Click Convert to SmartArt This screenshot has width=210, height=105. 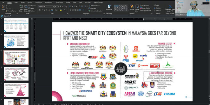click(96, 11)
